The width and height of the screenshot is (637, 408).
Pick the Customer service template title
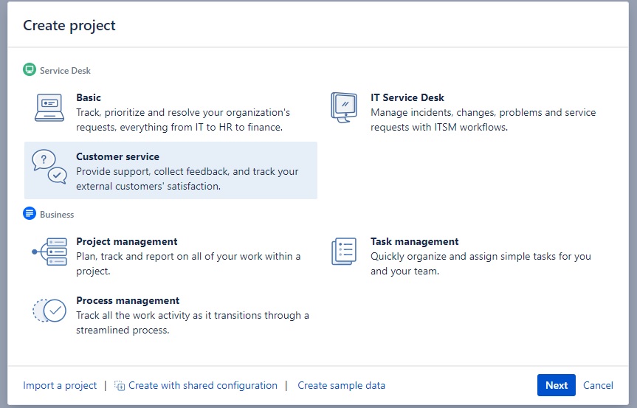pyautogui.click(x=117, y=156)
